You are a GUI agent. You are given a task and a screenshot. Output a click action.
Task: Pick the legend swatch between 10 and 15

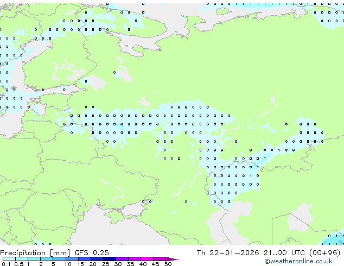[x=72, y=259]
